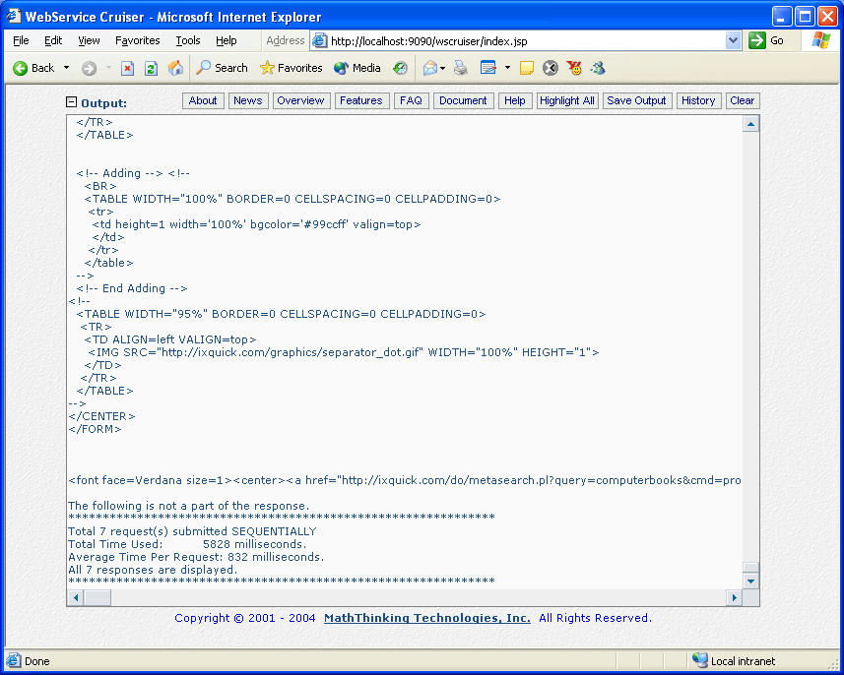
Task: Open the History toolbar icon
Action: click(x=400, y=68)
